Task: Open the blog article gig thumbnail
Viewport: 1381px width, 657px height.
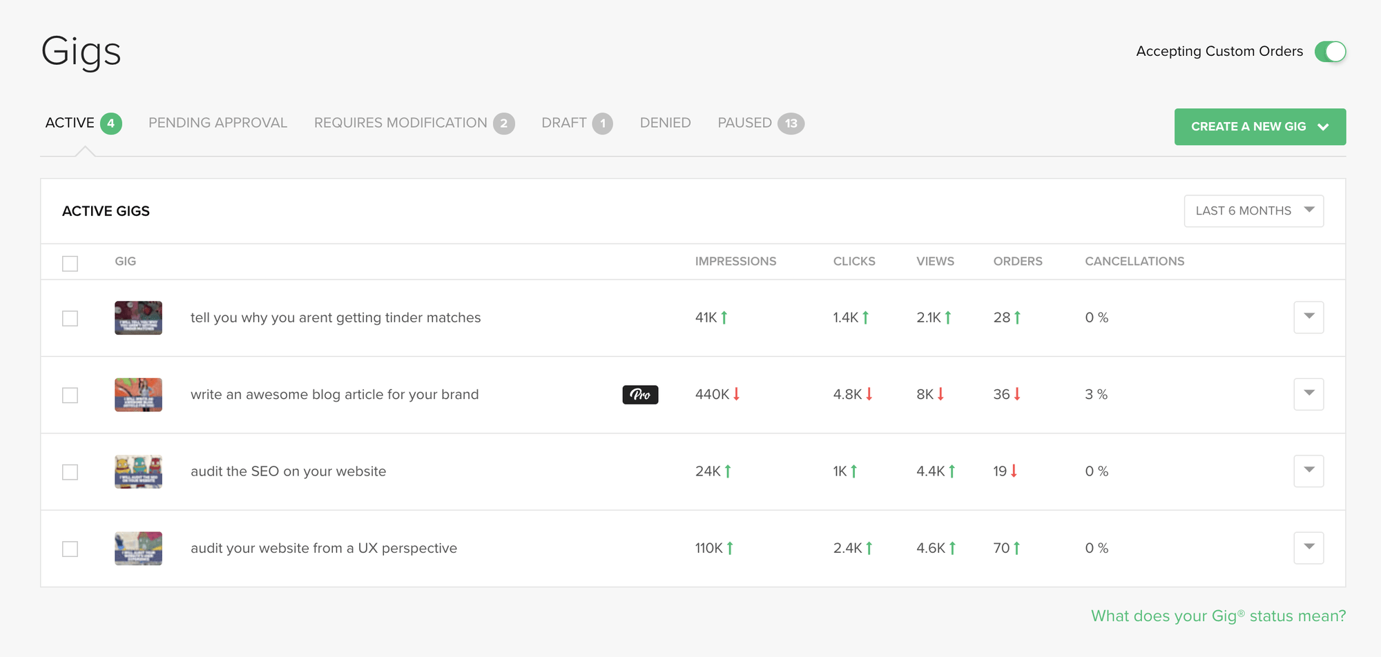Action: tap(138, 395)
